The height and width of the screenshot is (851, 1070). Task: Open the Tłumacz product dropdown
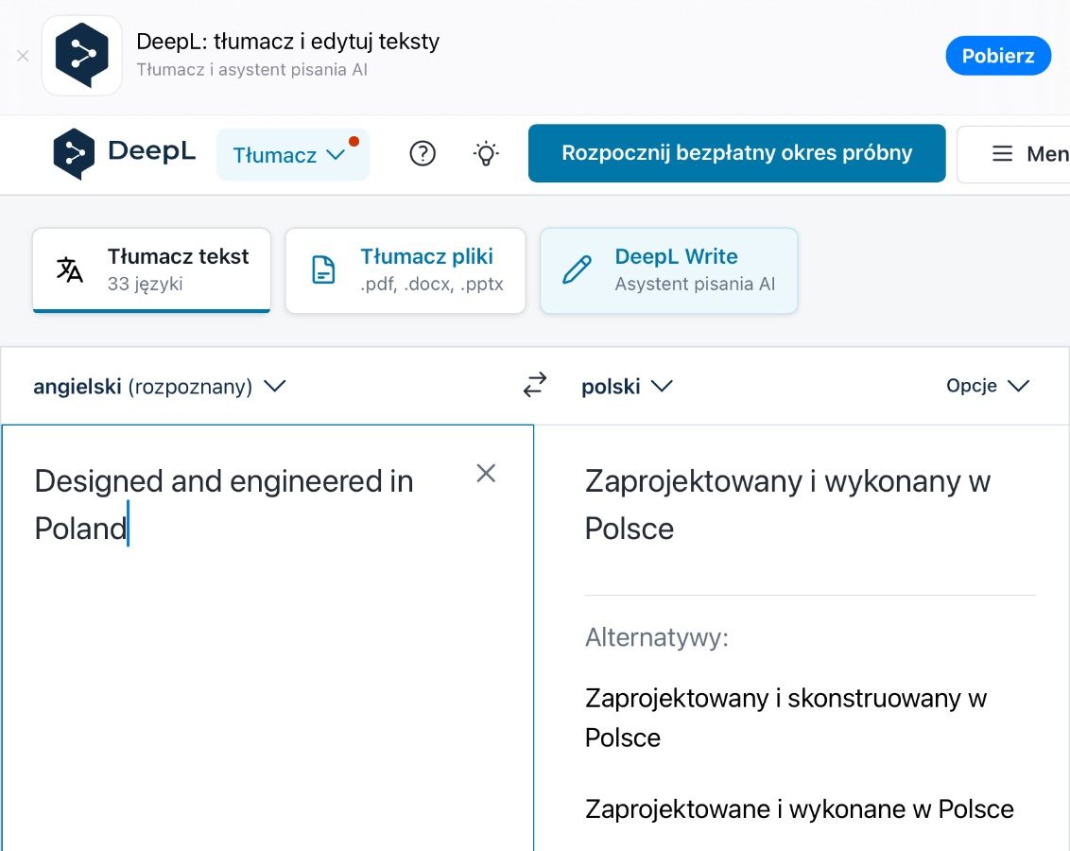(293, 155)
